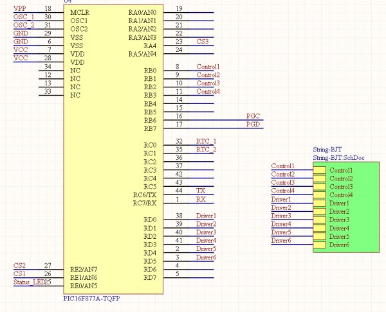The image size is (386, 312).
Task: Click the RTC_2 net label
Action: point(206,150)
